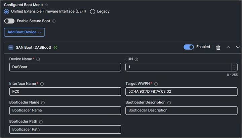Click info icon next to Bootloader Path
242x138 pixels.
point(41,122)
